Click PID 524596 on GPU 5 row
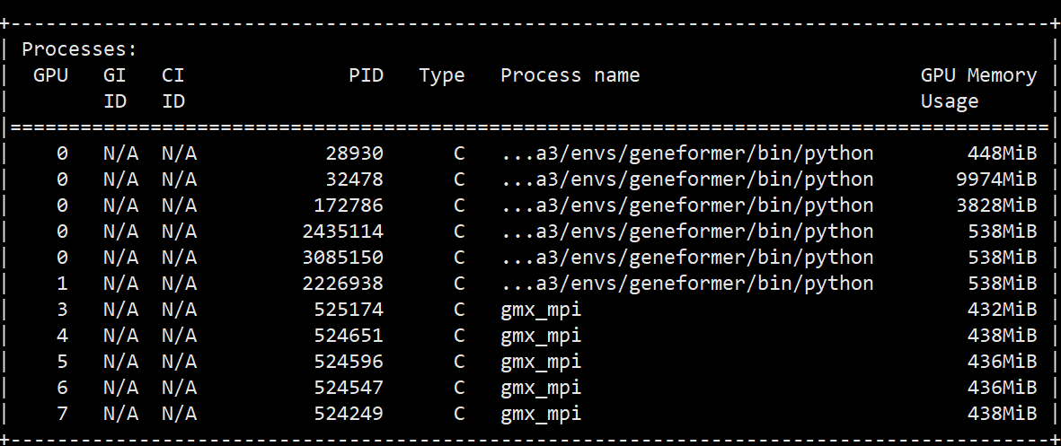Viewport: 1061px width, 446px height. (349, 362)
